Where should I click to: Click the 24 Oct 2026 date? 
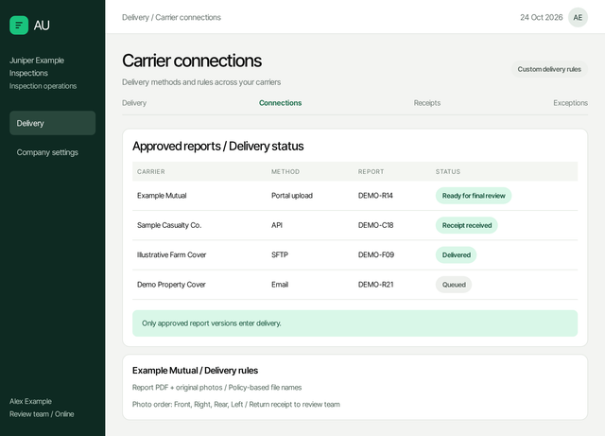(x=541, y=17)
